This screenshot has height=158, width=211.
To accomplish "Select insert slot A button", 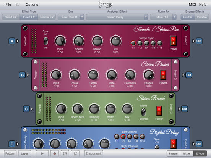I will [12, 41].
